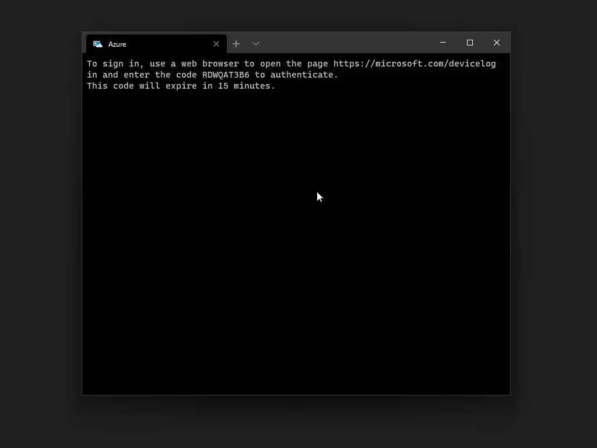Select the Azure tab
The width and height of the screenshot is (597, 448).
(x=156, y=44)
